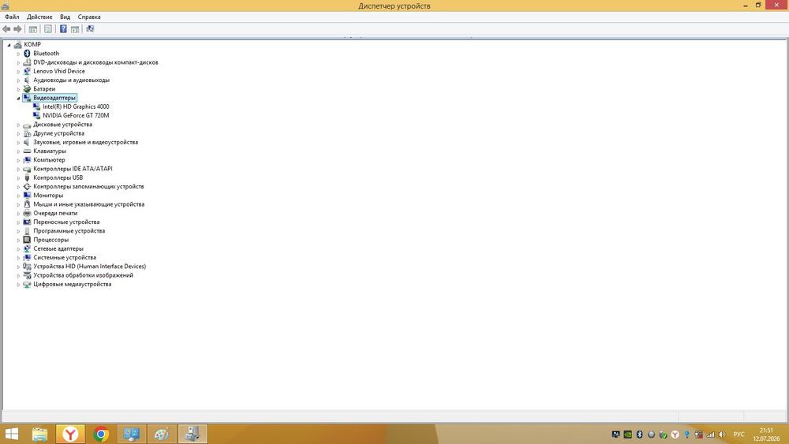Collapse the KOMP root node
Screen dimensions: 789x444
(9, 45)
